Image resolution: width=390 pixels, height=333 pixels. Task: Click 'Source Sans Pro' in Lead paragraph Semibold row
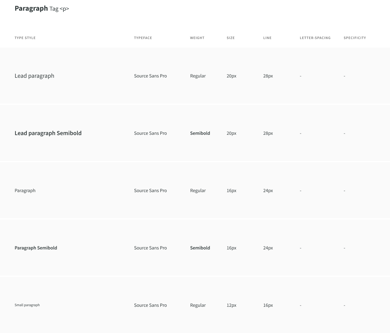point(151,133)
